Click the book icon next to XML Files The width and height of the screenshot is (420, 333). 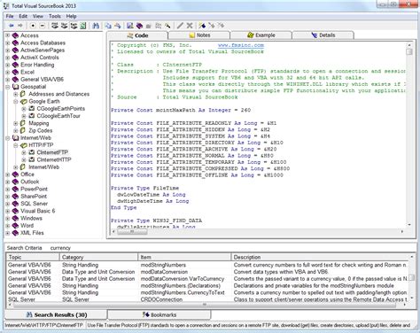point(15,233)
